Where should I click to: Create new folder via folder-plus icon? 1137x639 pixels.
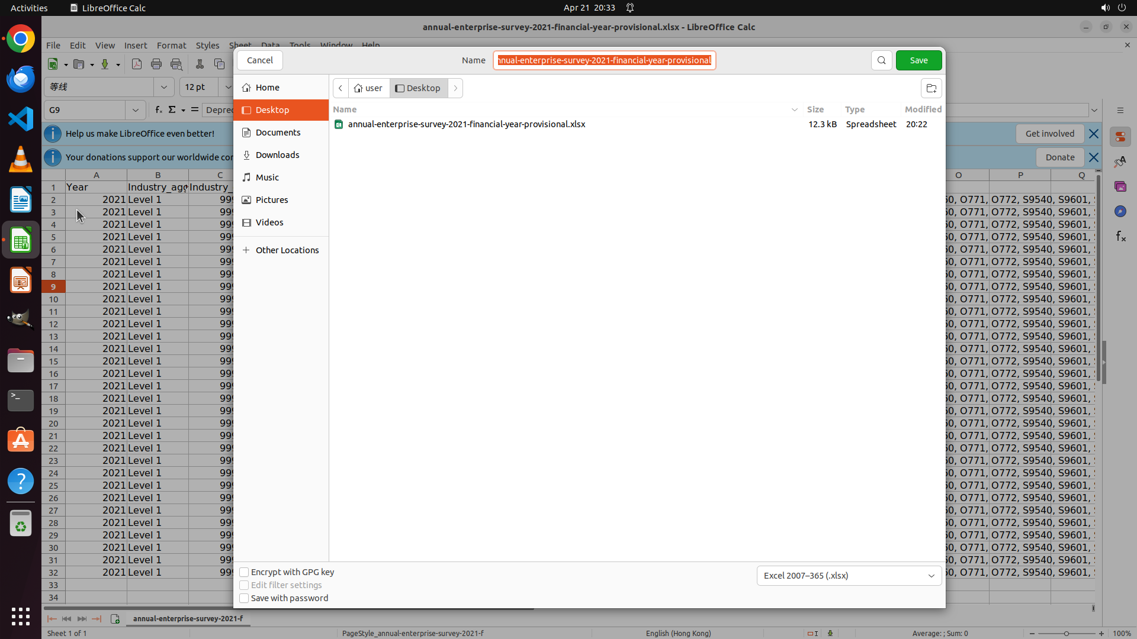tap(931, 88)
